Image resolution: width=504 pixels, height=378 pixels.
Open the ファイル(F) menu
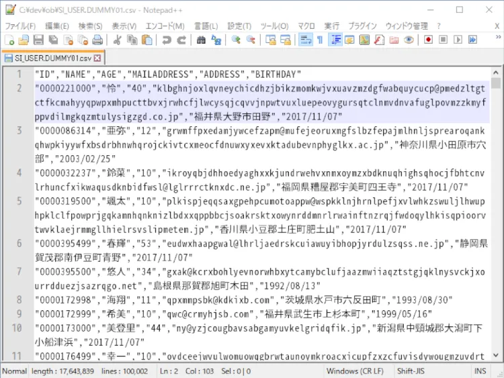coord(20,26)
